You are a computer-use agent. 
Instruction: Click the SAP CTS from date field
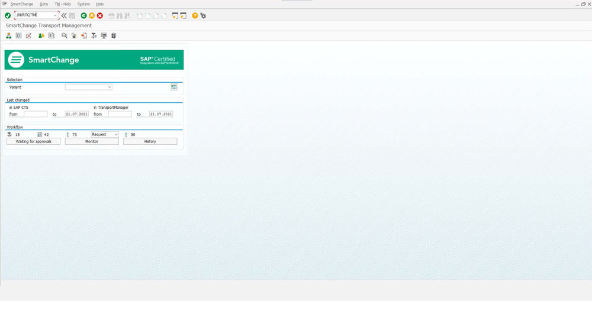coord(36,114)
